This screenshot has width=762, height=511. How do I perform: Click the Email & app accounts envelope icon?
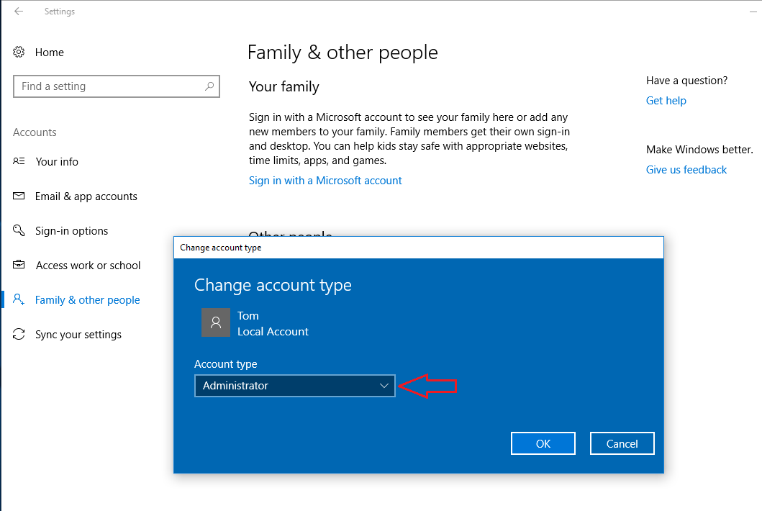[19, 196]
